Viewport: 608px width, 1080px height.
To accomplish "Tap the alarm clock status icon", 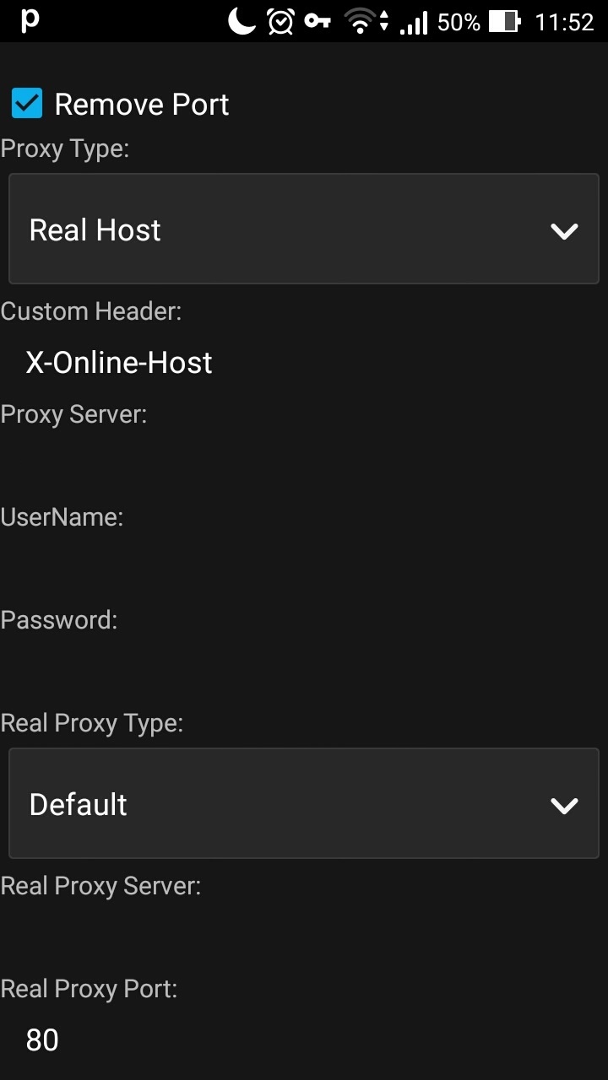I will (280, 21).
